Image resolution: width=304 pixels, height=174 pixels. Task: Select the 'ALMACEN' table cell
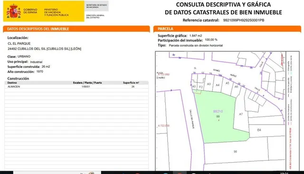point(14,87)
